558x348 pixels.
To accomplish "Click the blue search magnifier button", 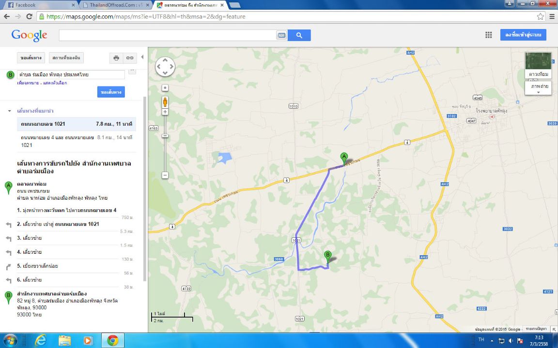I will (299, 35).
